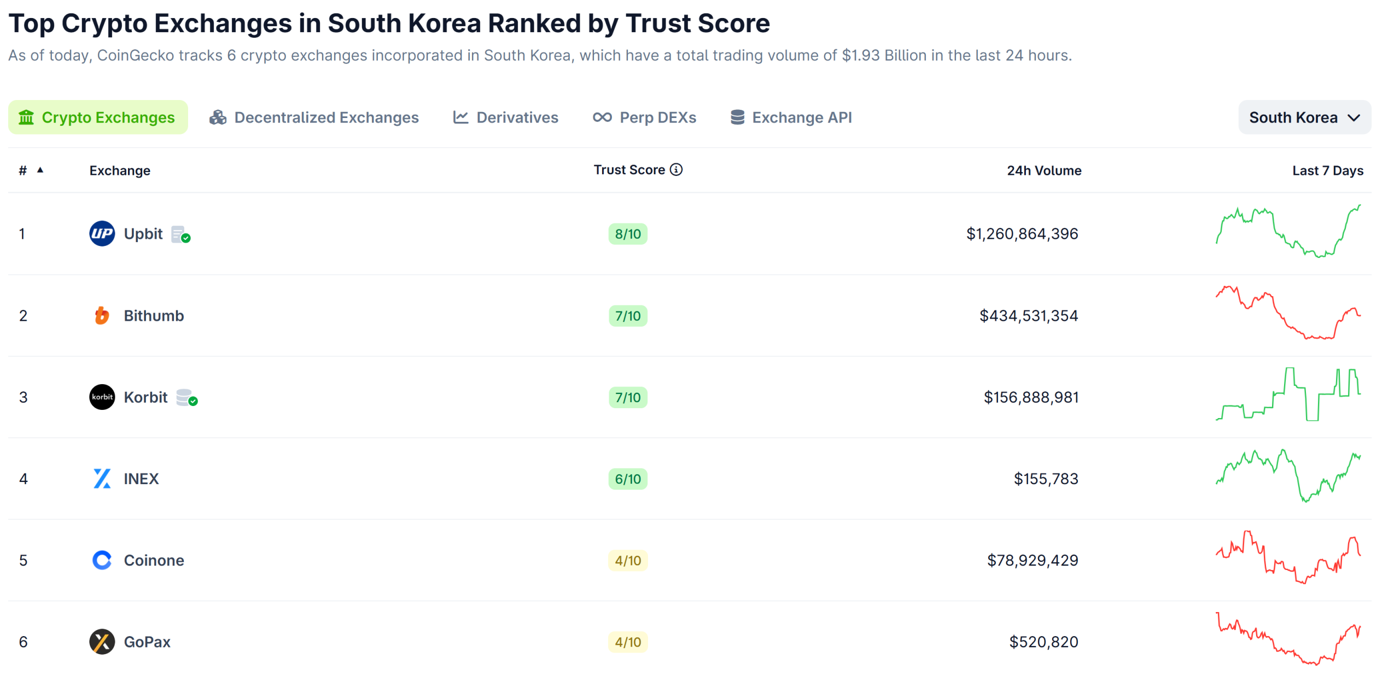Click the Upbit exchange logo
The height and width of the screenshot is (676, 1400).
click(102, 233)
